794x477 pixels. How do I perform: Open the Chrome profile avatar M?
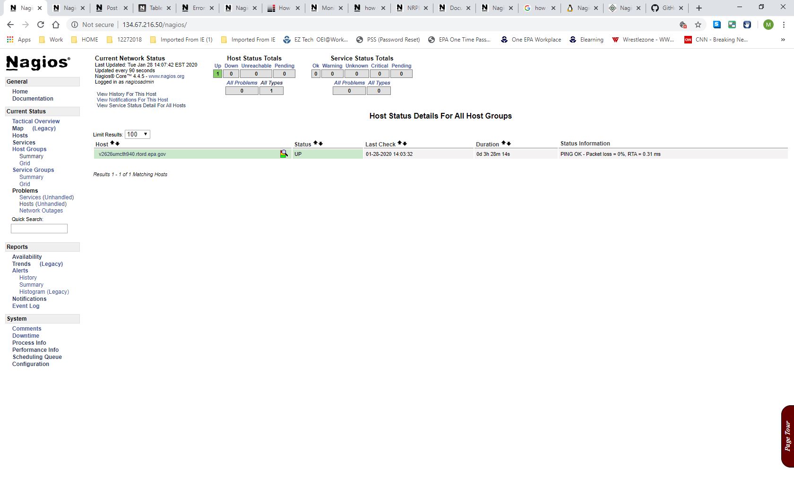pyautogui.click(x=768, y=25)
